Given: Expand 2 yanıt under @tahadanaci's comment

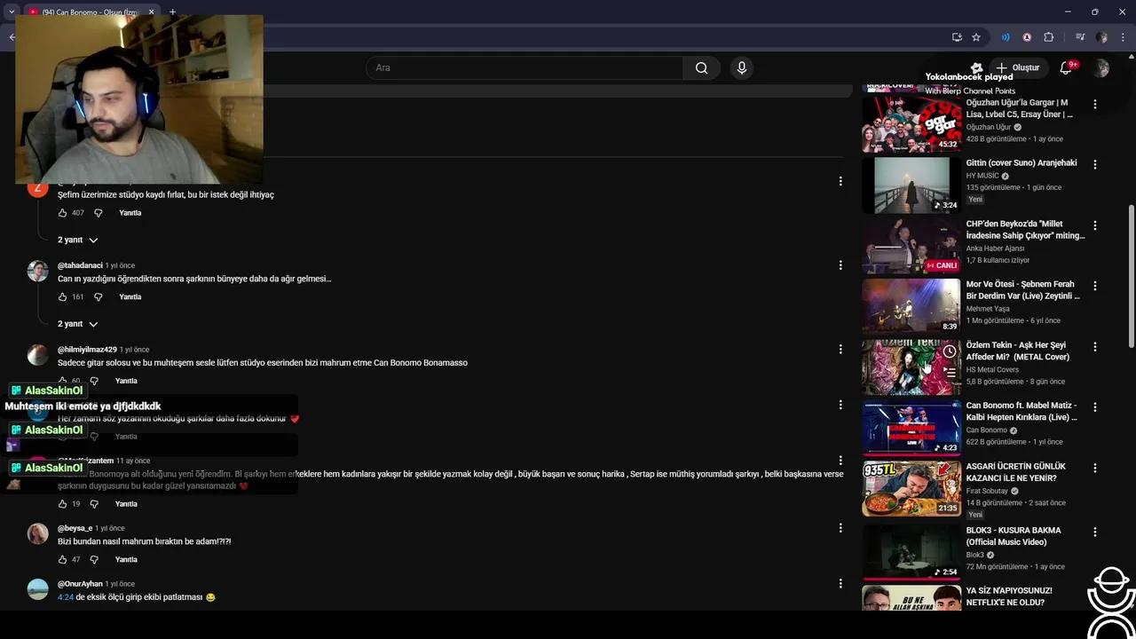Looking at the screenshot, I should click(x=77, y=324).
